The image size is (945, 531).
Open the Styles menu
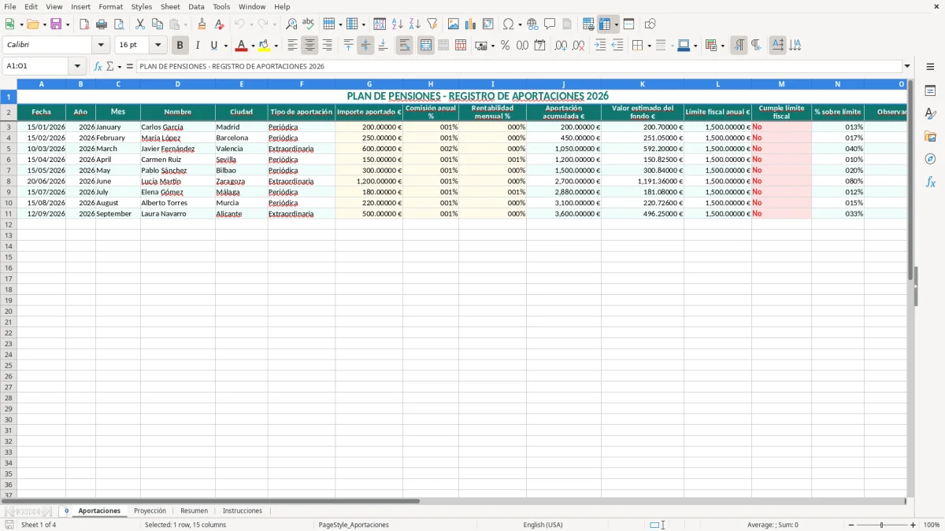tap(142, 6)
